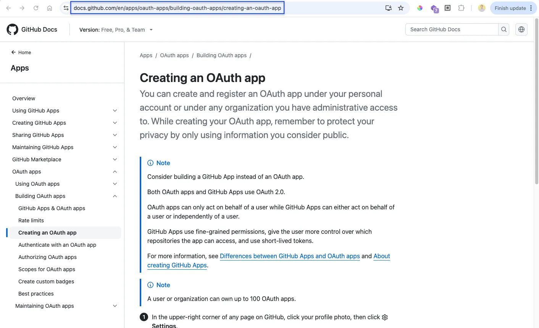
Task: Open Authorizing OAuth apps page
Action: tap(47, 257)
